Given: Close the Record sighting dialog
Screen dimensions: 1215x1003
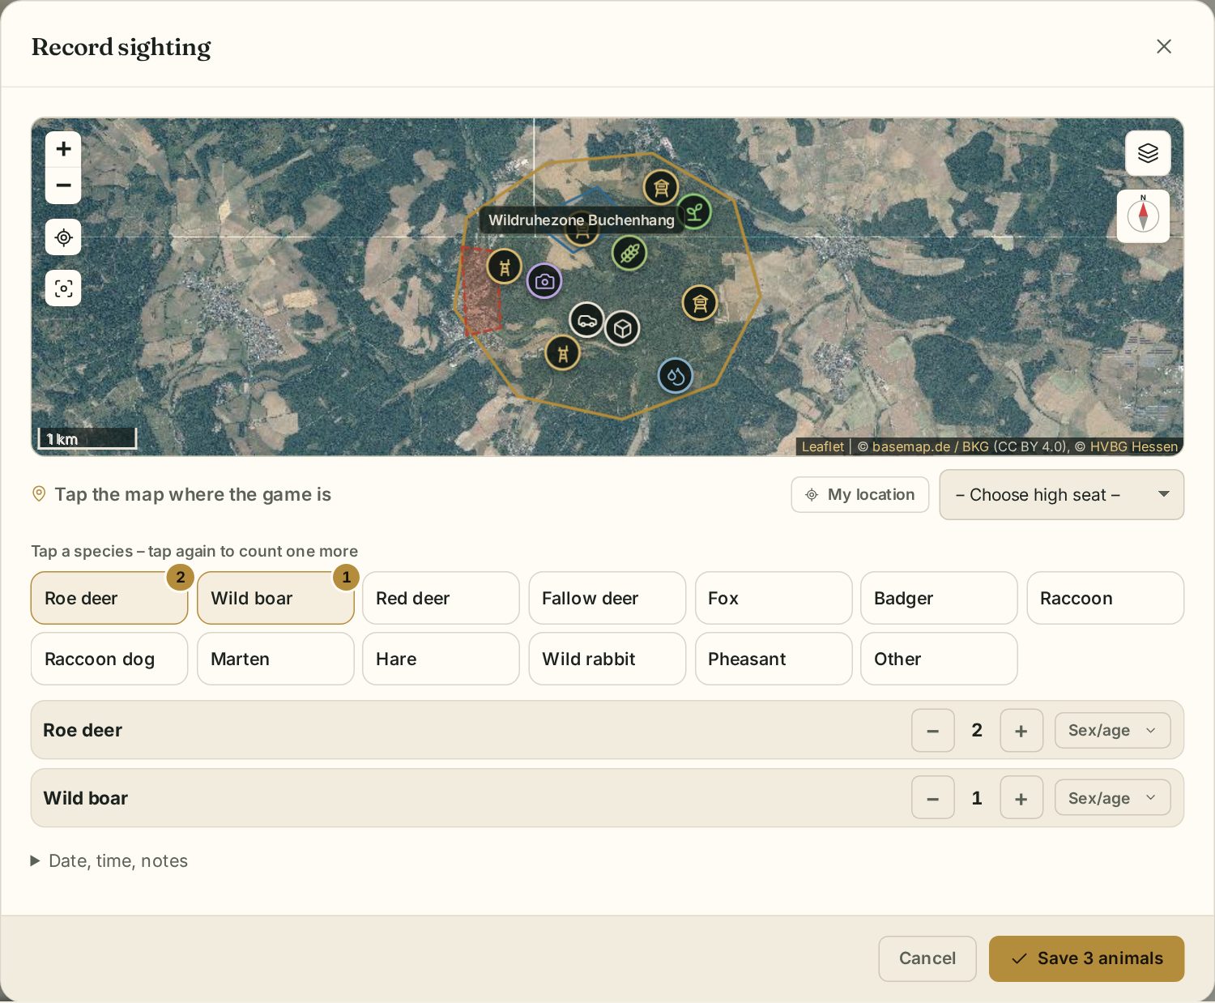Looking at the screenshot, I should click(1164, 46).
